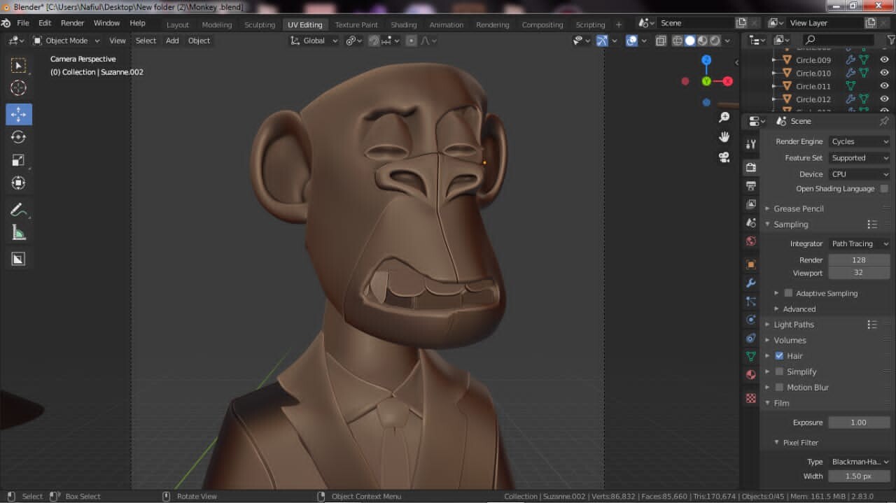Screen dimensions: 896x503
Task: Open the Render menu
Action: [72, 22]
